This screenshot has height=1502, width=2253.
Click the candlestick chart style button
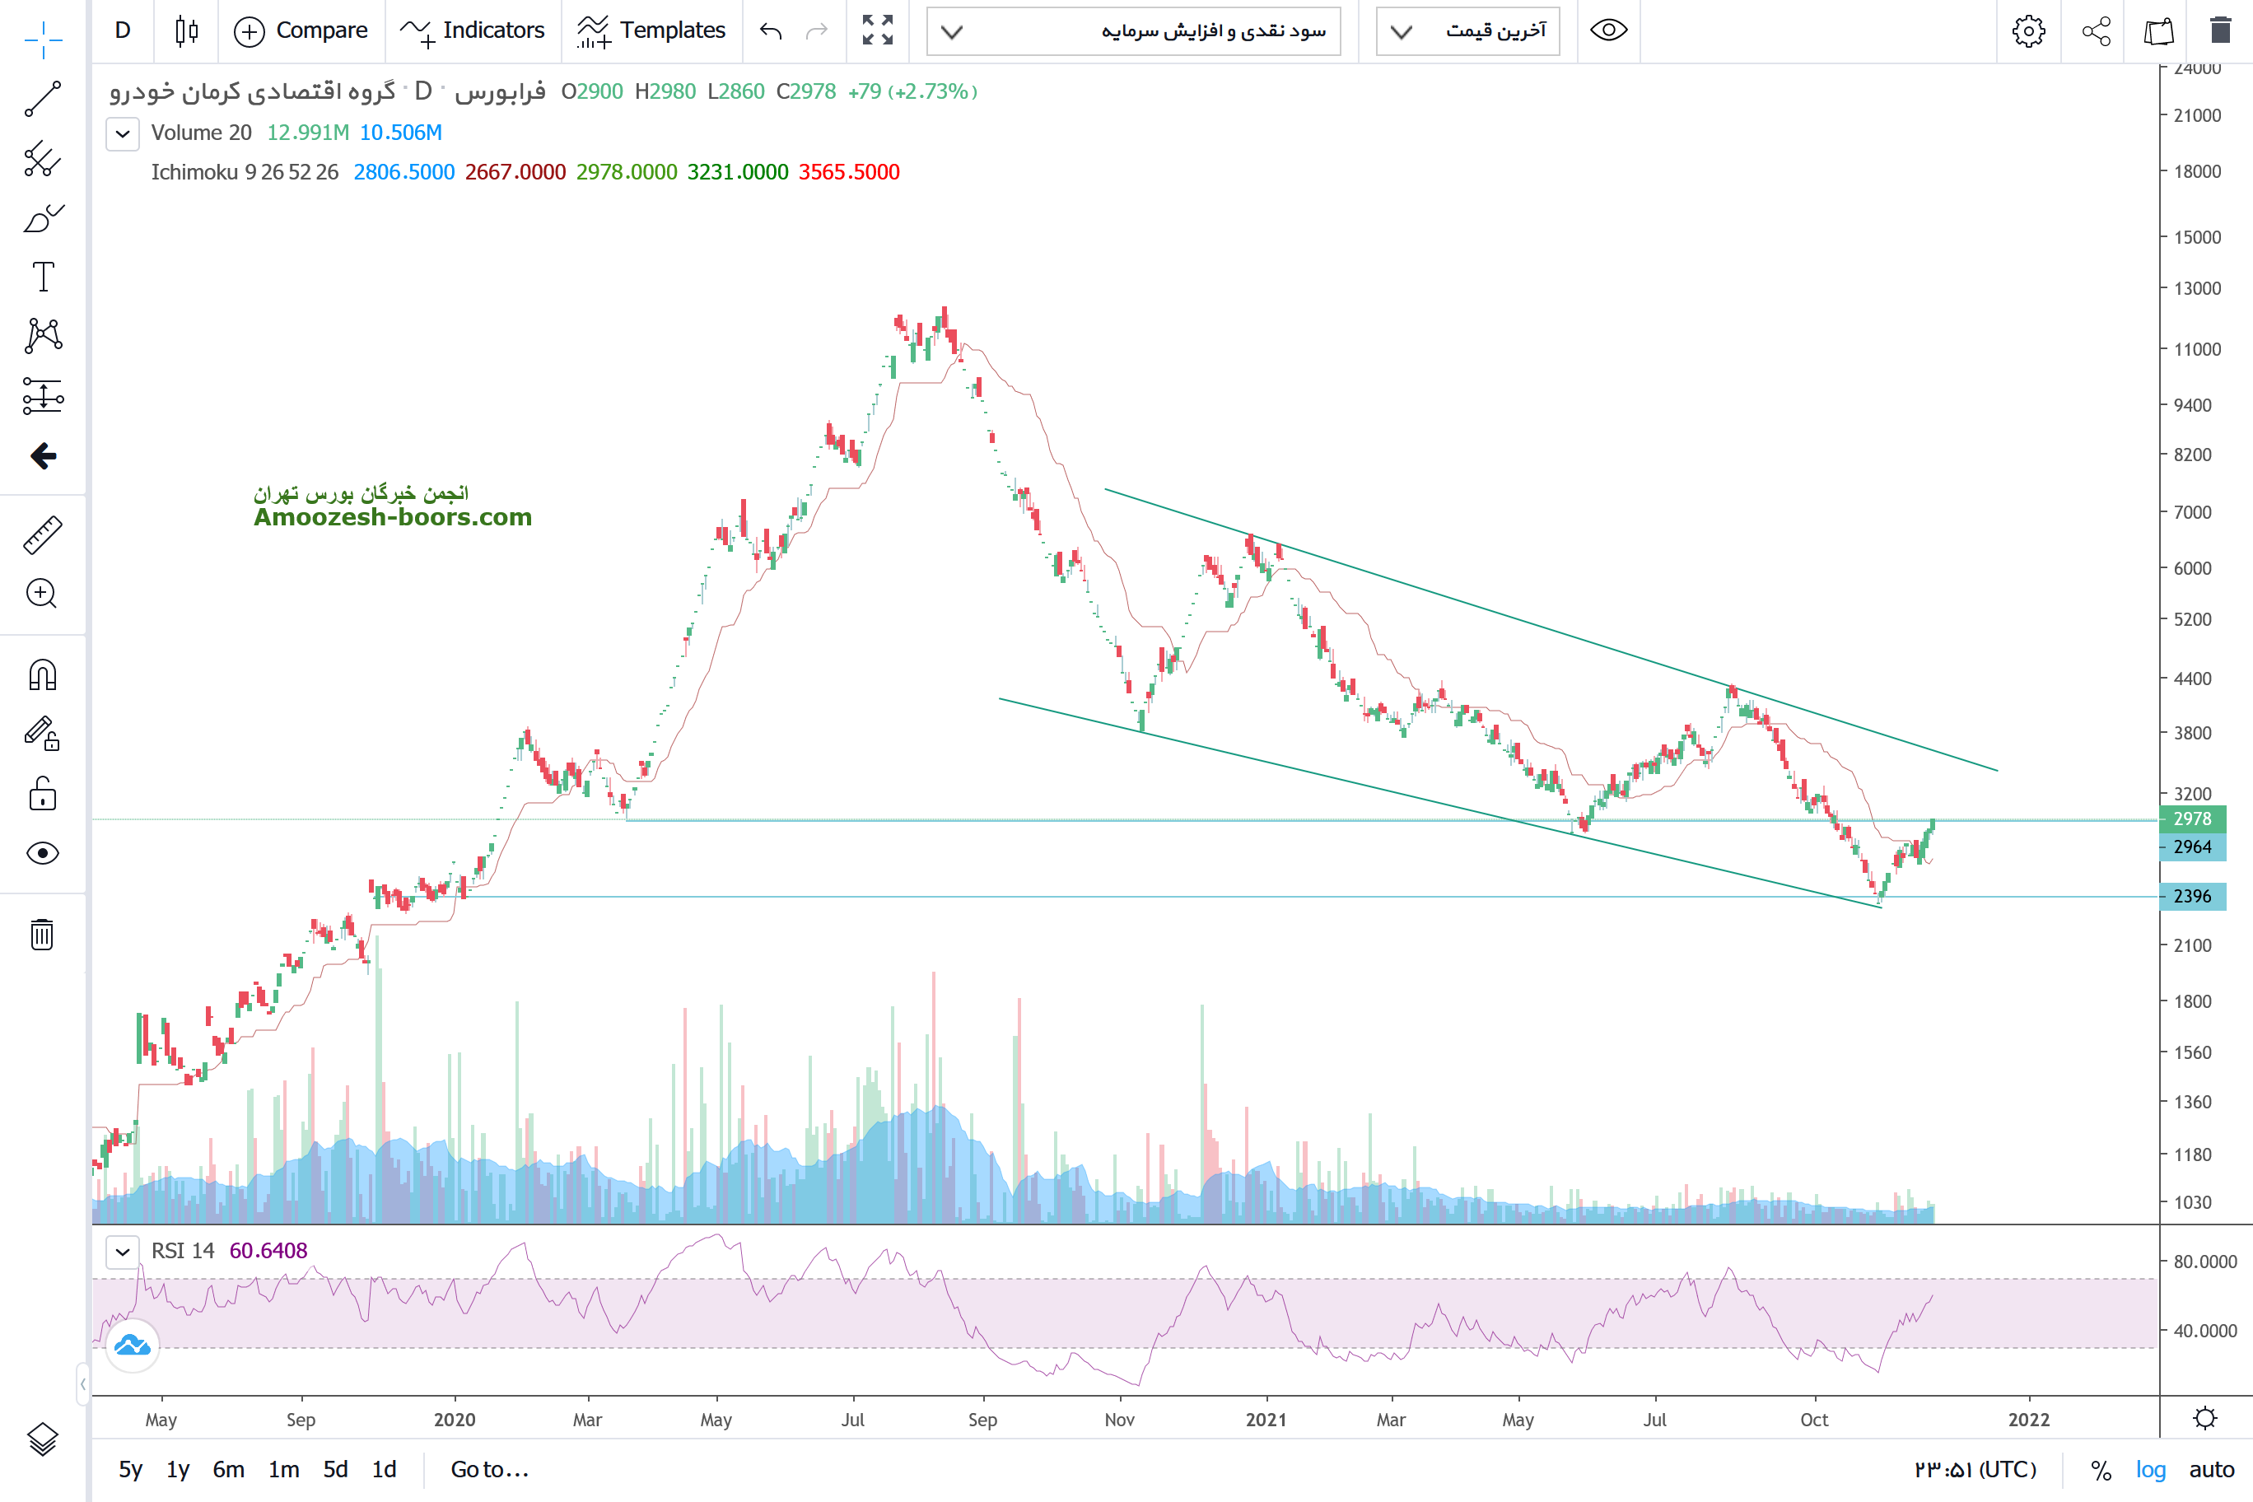pyautogui.click(x=187, y=30)
